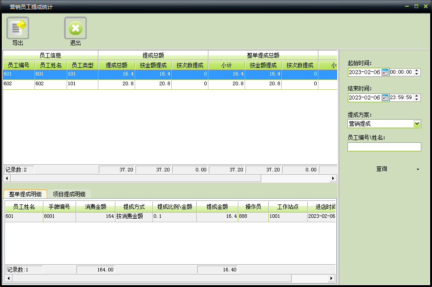
Task: Click lower table scroll right arrow
Action: point(331,278)
